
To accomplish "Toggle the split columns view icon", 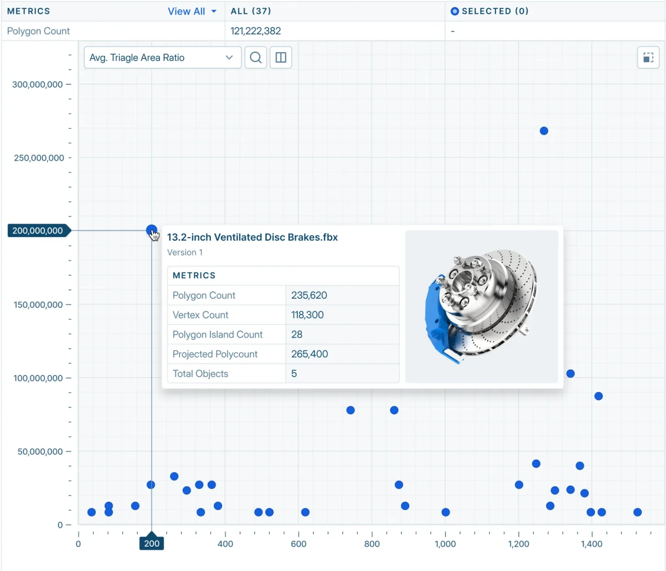I will point(281,58).
